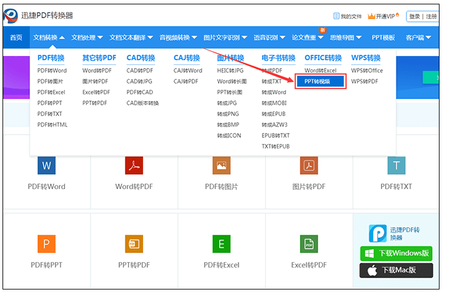The height and width of the screenshot is (292, 452).
Task: Select Excel转PDF in 其它转PDF column
Action: tap(96, 92)
